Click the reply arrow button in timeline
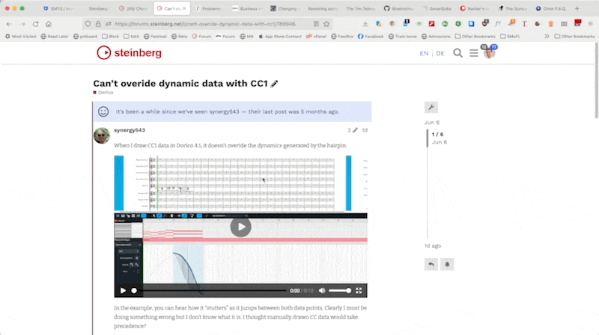This screenshot has width=599, height=335. (431, 264)
